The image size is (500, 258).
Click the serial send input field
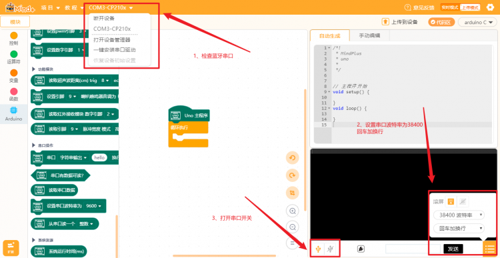[413, 249]
